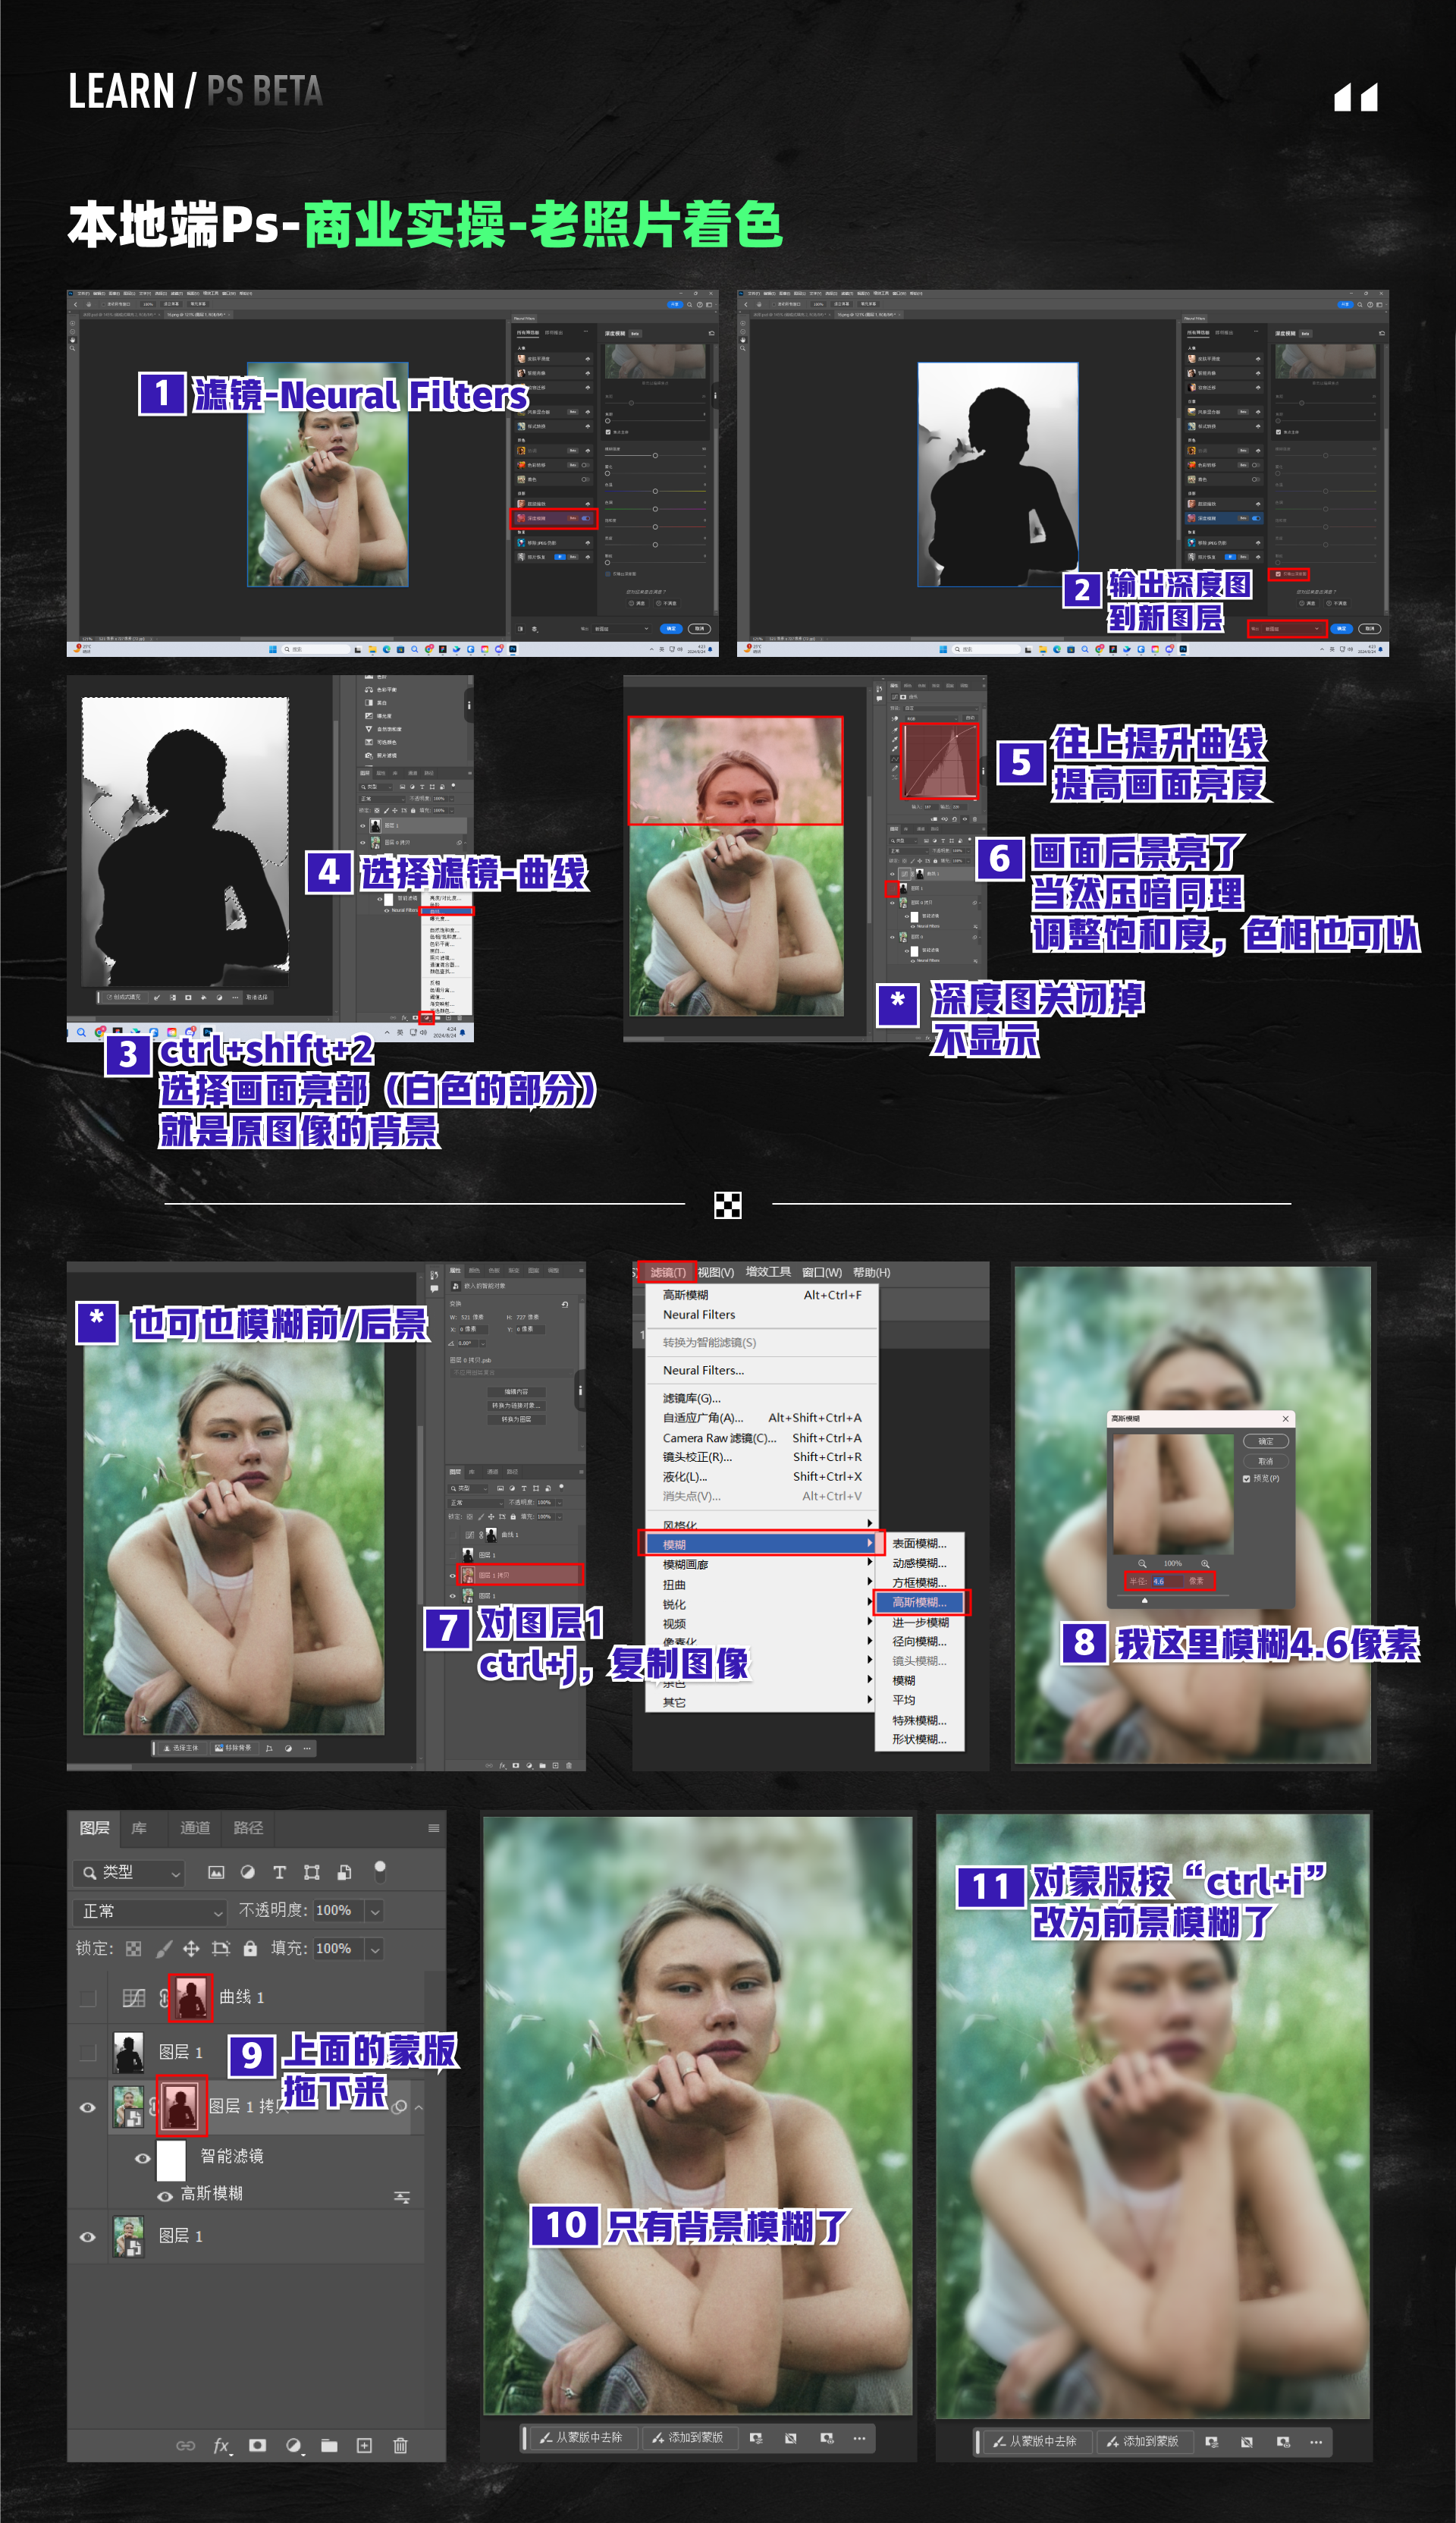Click the Create new layer icon
The width and height of the screenshot is (1456, 2523).
[364, 2447]
